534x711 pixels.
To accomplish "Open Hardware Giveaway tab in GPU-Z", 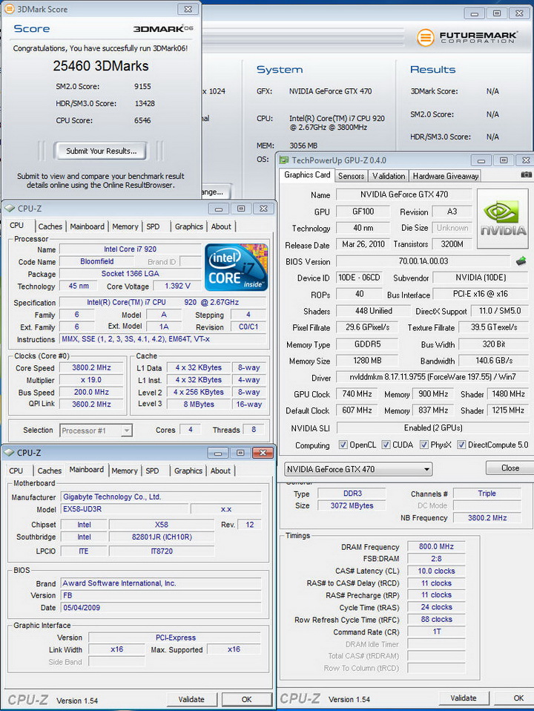I will [445, 176].
